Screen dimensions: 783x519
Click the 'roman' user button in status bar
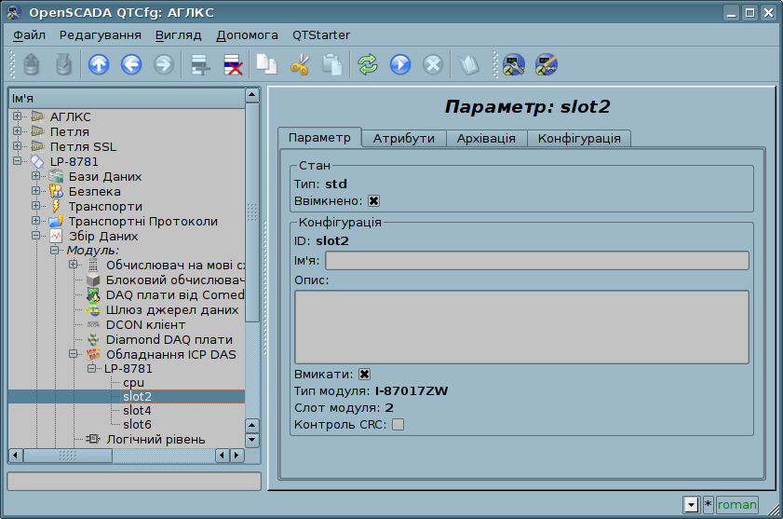[736, 505]
